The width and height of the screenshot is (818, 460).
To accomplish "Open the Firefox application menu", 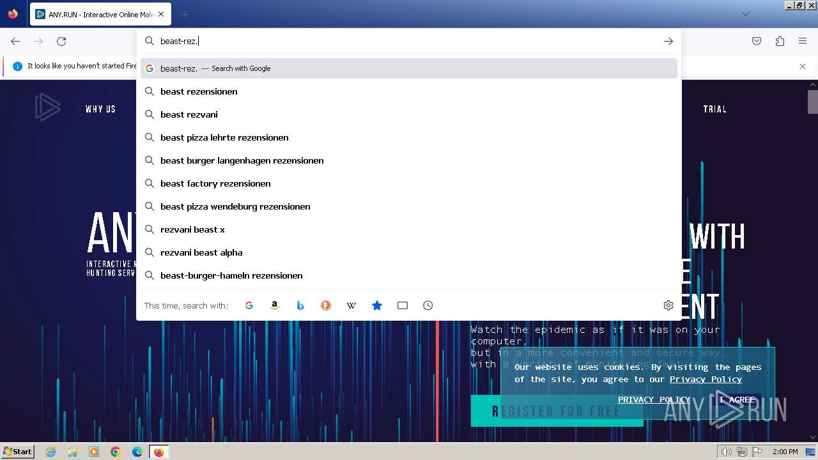I will pos(803,41).
